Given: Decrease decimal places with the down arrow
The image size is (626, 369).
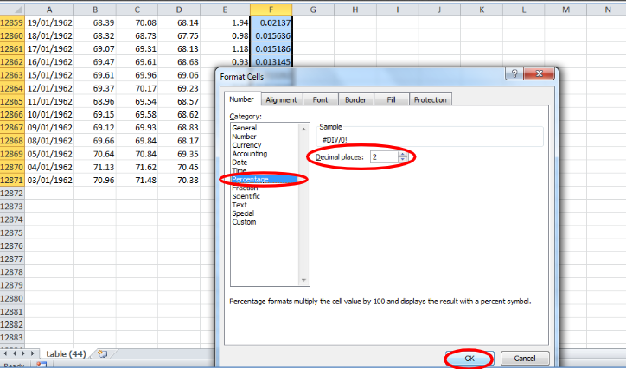Looking at the screenshot, I should (x=402, y=160).
